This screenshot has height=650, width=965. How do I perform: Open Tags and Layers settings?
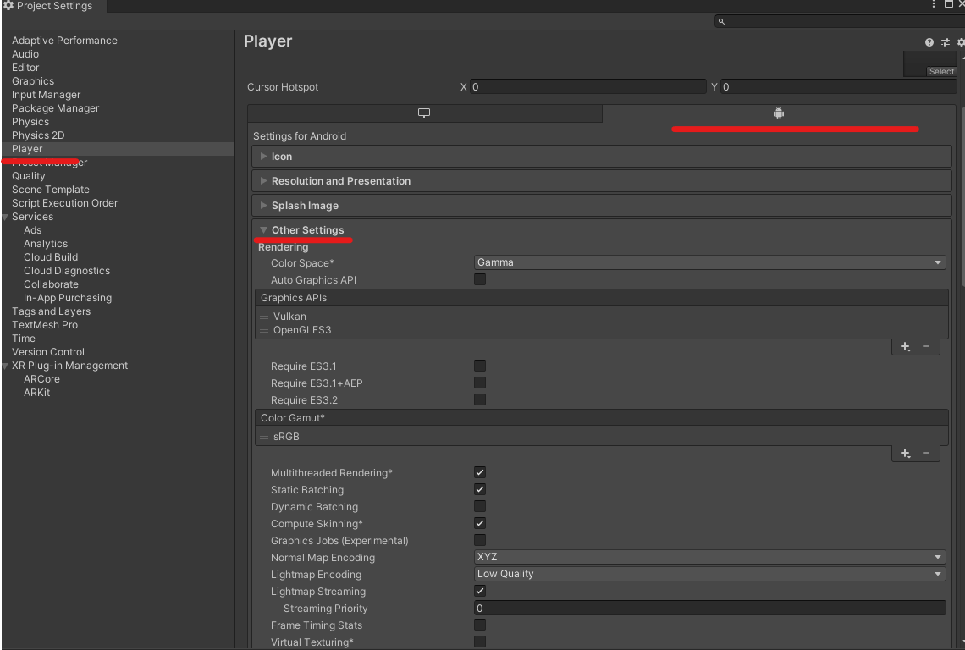(51, 311)
